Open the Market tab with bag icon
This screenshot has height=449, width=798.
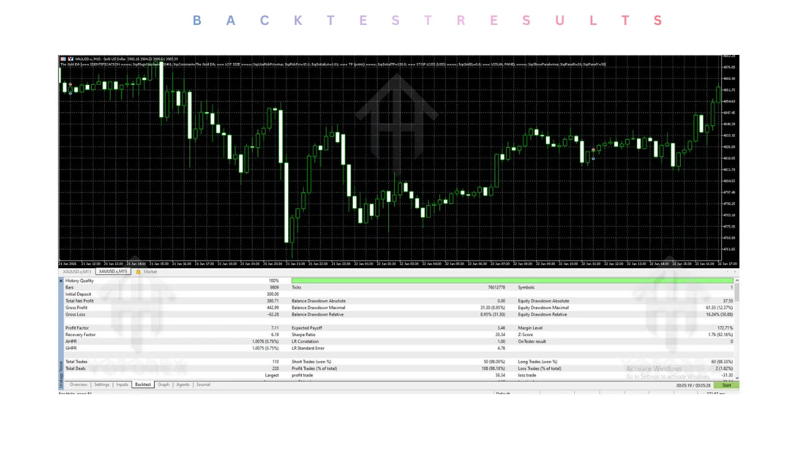pyautogui.click(x=147, y=272)
